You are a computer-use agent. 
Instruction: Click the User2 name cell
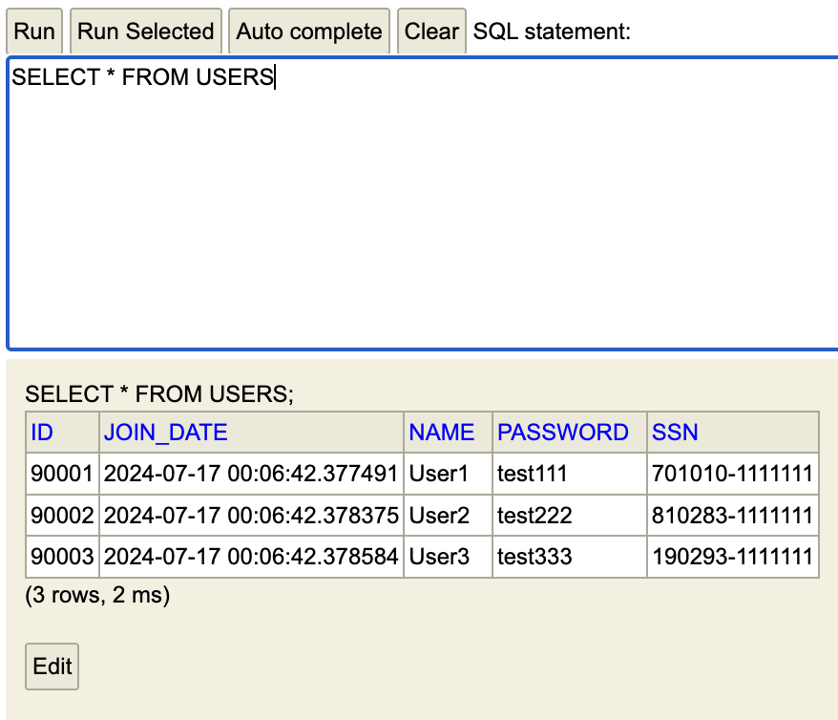[448, 516]
